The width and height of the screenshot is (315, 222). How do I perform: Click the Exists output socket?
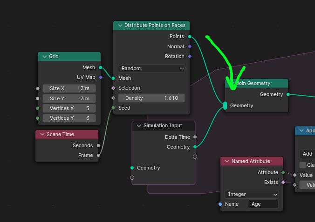(x=283, y=182)
